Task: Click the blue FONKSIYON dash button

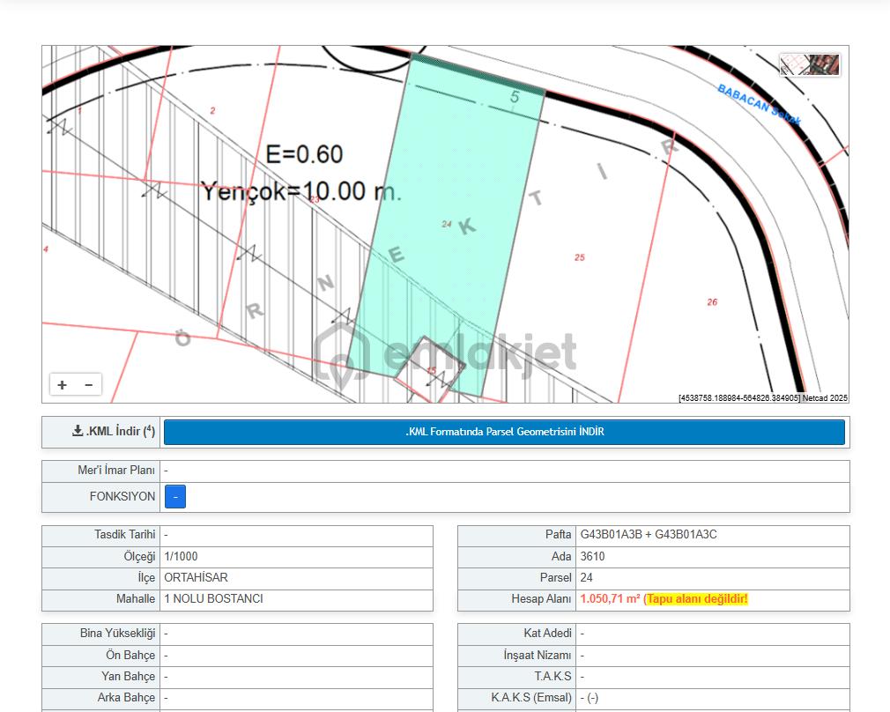Action: pyautogui.click(x=175, y=496)
